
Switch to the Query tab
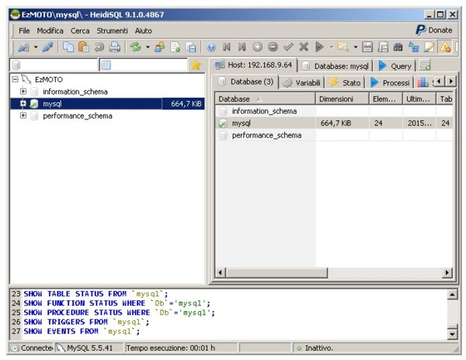click(395, 66)
